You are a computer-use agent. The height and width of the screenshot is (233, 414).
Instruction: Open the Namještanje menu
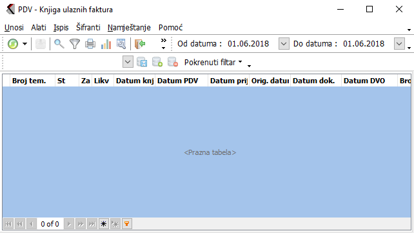tap(129, 28)
